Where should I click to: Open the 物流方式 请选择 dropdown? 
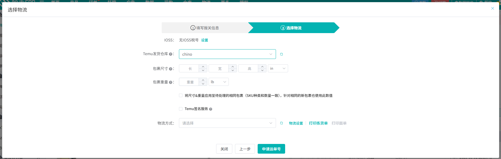[x=227, y=123]
